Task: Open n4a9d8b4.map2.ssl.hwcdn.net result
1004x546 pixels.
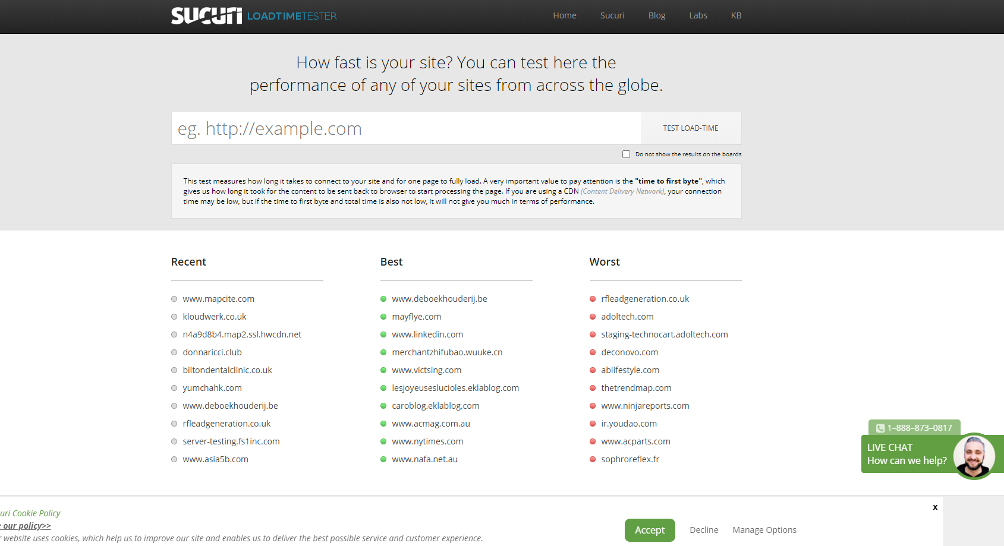Action: (242, 334)
